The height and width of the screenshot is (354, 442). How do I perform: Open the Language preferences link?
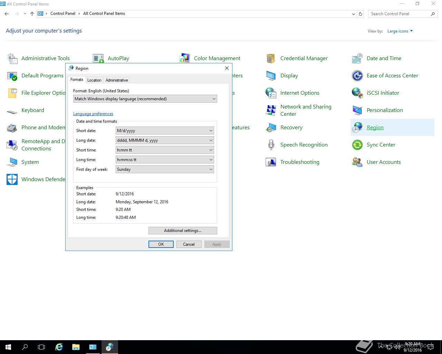click(93, 114)
